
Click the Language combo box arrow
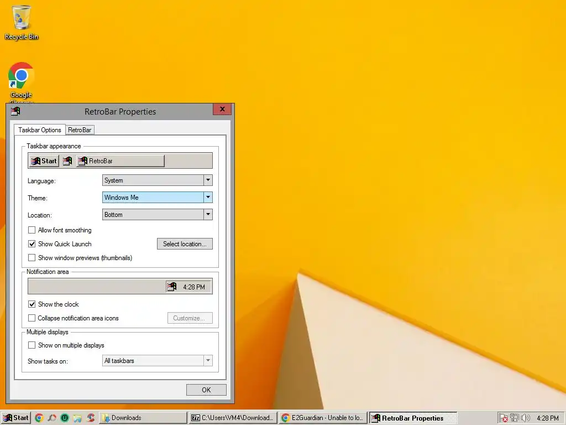pyautogui.click(x=208, y=180)
